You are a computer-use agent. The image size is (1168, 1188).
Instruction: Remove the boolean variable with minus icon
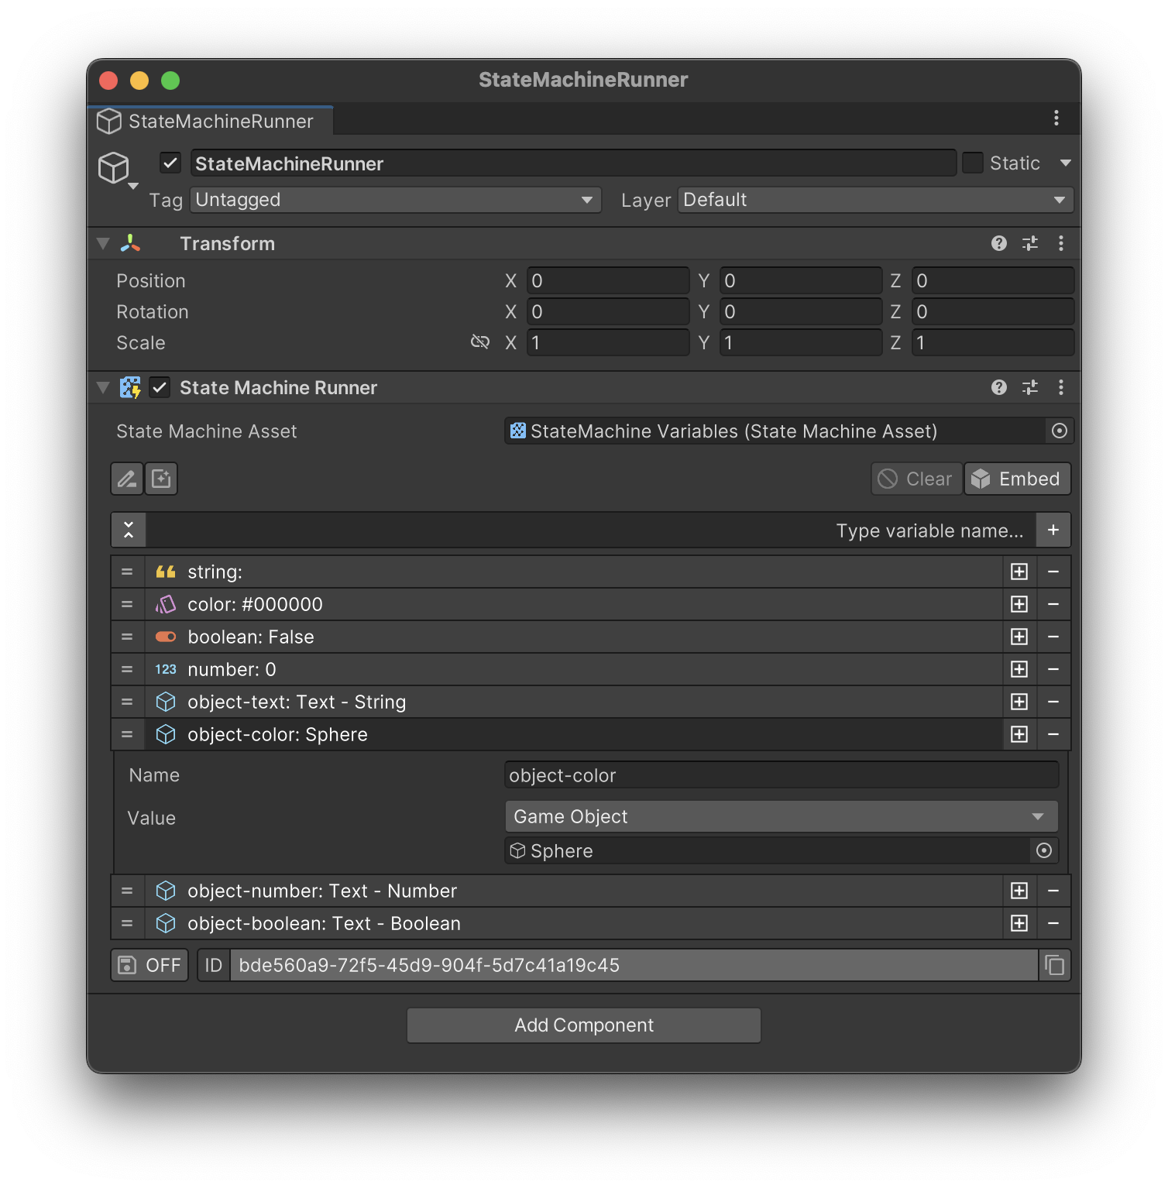click(1053, 637)
